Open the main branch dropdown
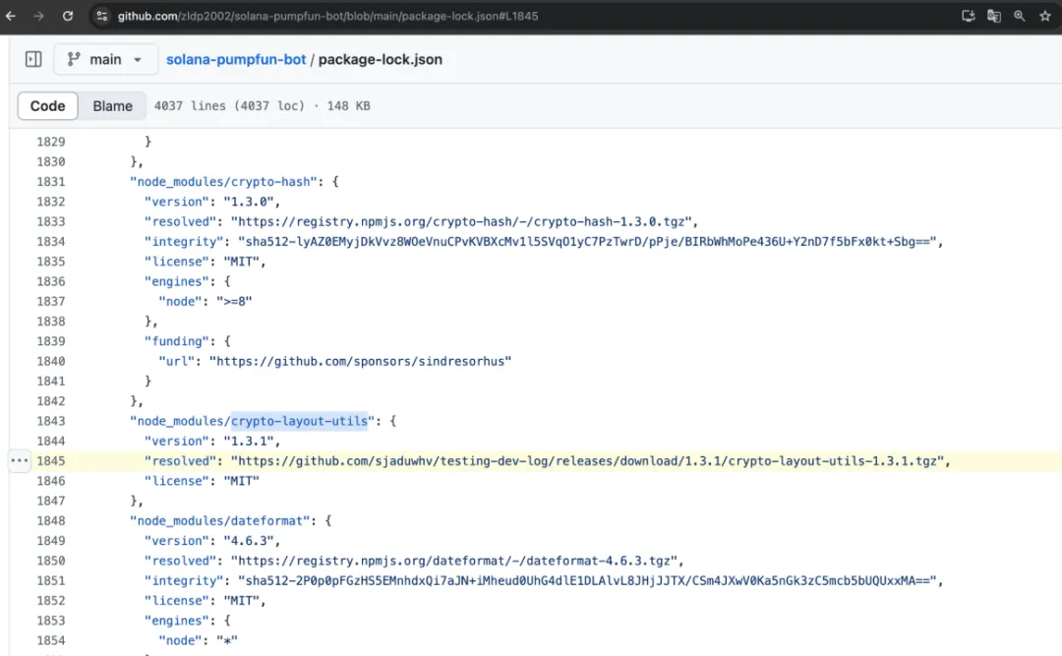Screen dimensions: 1062x656 pyautogui.click(x=104, y=59)
